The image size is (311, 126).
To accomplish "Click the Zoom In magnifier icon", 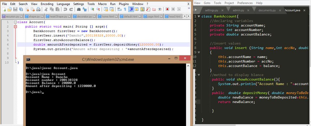I will 92,9.
